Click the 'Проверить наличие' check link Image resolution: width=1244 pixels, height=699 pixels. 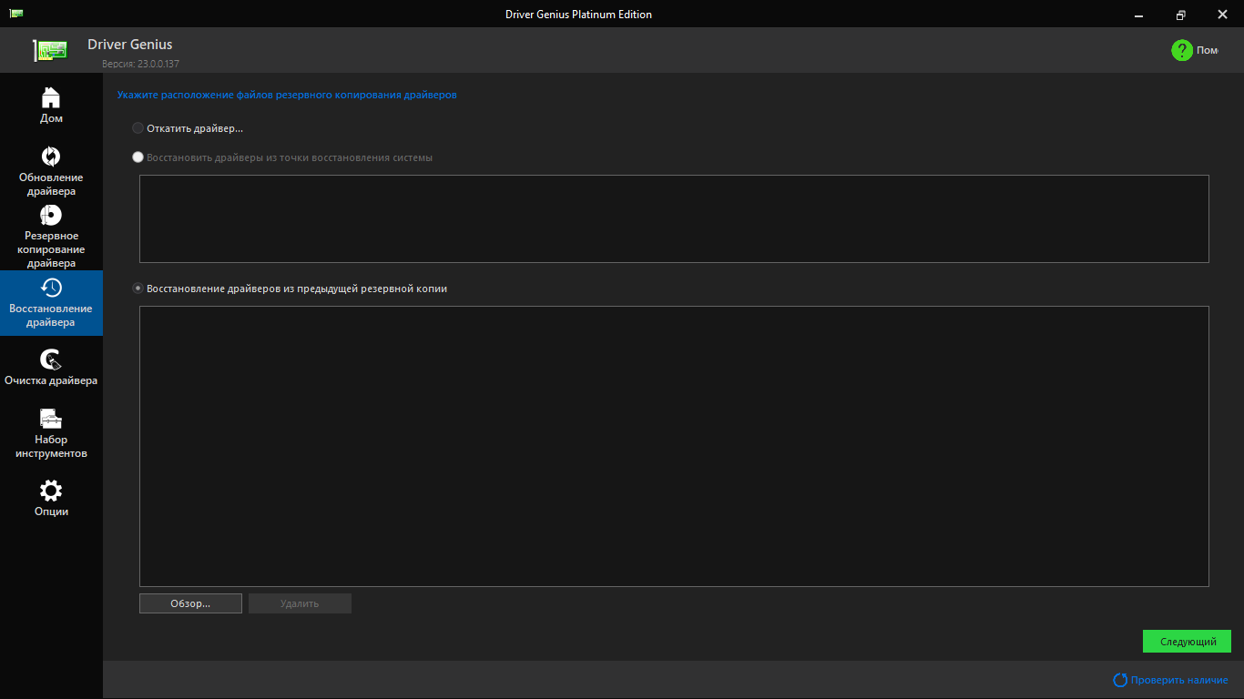point(1171,680)
